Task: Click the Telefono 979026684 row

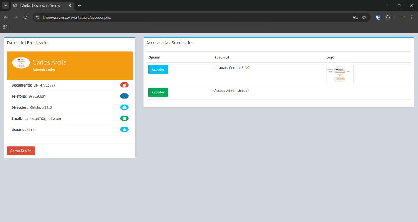Action: click(x=69, y=96)
